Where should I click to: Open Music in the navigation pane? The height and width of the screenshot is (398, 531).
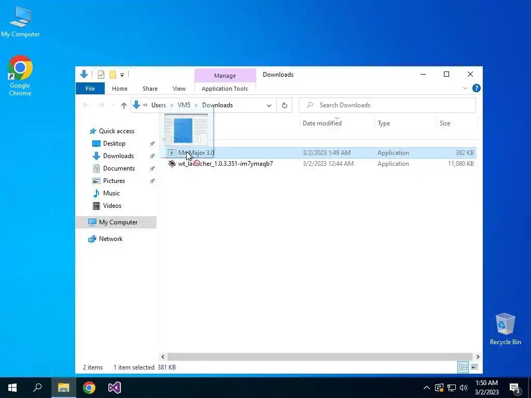click(x=111, y=193)
